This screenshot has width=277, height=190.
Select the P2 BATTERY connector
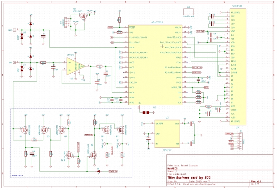tap(67, 23)
